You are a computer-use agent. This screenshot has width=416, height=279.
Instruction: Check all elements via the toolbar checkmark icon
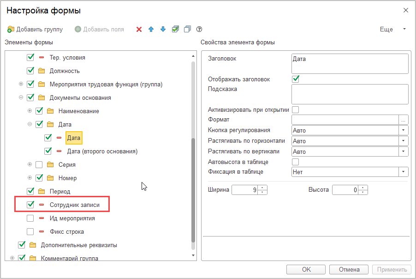click(175, 29)
